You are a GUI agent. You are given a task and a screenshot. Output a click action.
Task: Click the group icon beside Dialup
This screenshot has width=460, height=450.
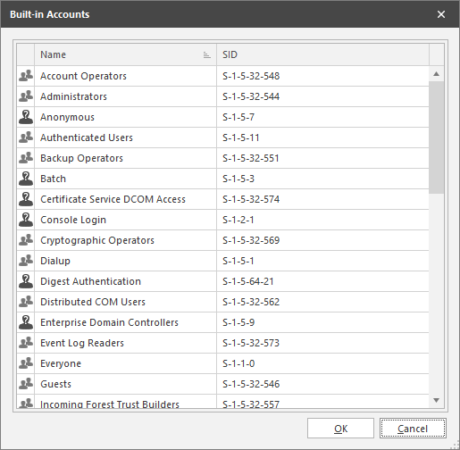click(26, 261)
